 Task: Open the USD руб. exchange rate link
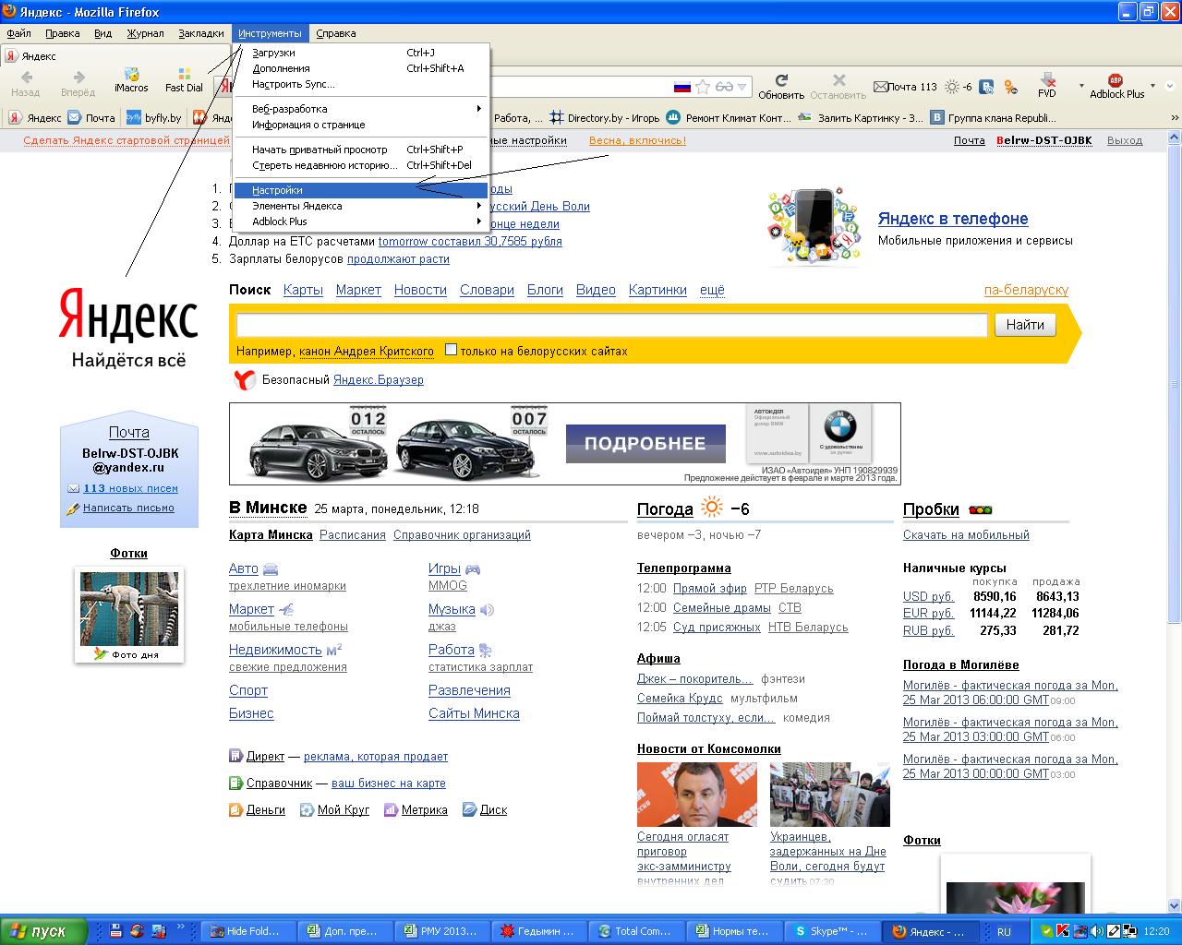pos(929,597)
